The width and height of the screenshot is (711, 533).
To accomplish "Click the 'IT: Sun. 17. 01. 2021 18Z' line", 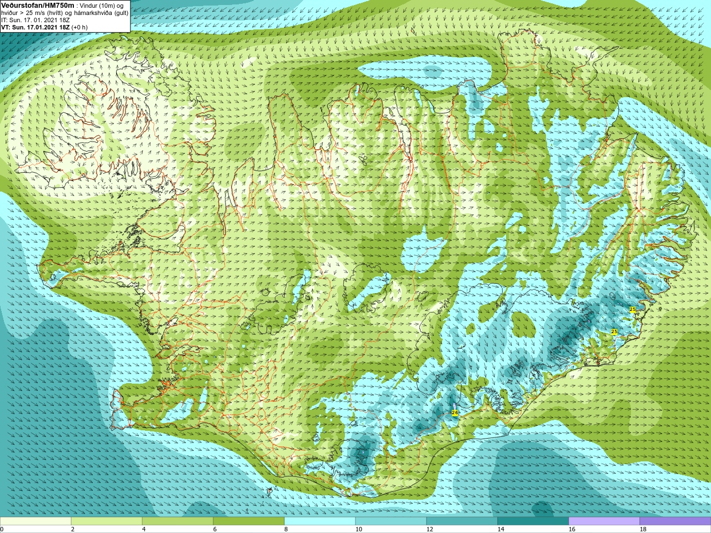I will (35, 20).
